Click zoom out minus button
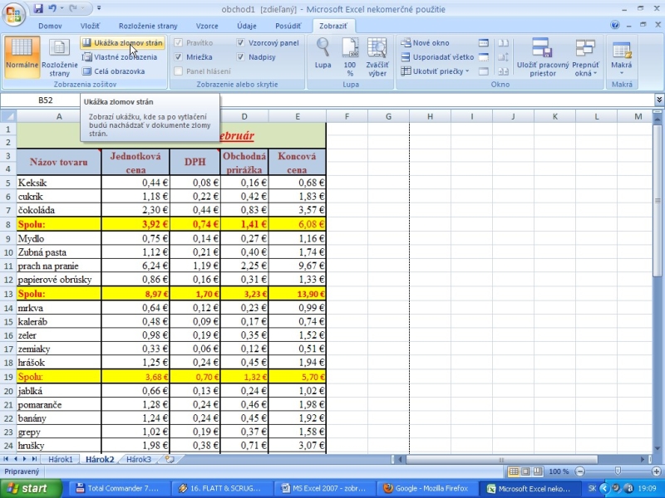Screen dimensions: 665x498 (579, 471)
